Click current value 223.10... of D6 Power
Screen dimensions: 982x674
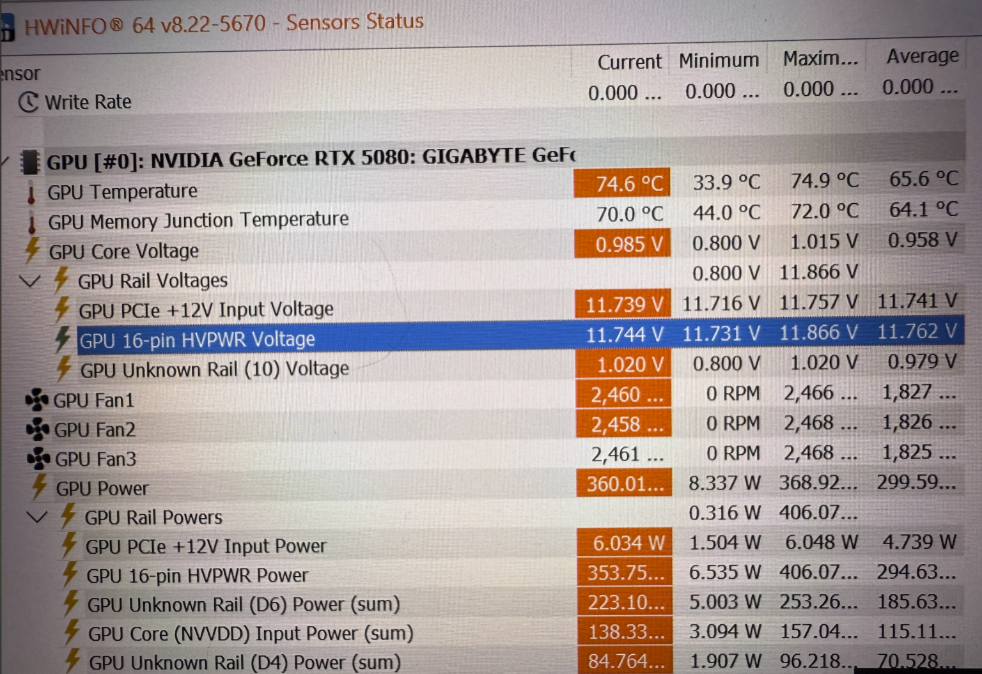pos(626,601)
